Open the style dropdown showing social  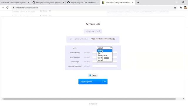(105, 48)
